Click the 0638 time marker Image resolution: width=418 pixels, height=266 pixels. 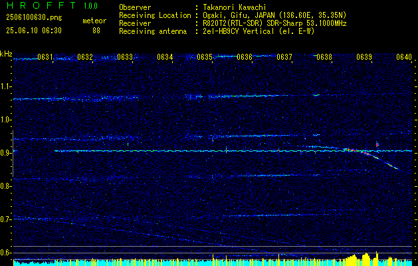[324, 57]
